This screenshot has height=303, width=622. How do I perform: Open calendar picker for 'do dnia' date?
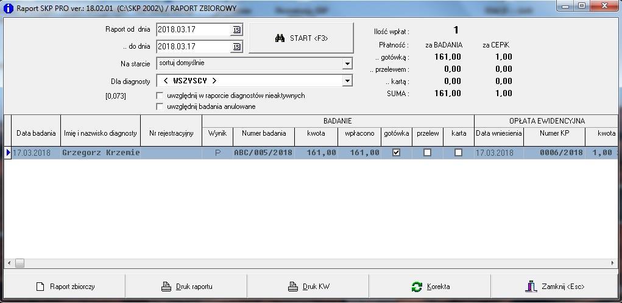(236, 47)
